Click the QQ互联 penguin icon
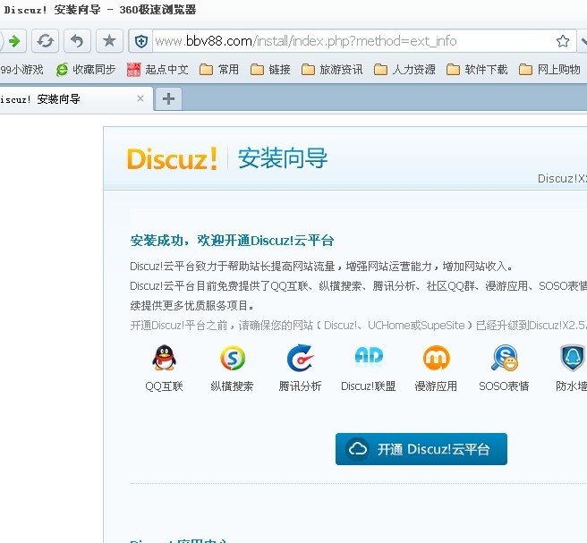The height and width of the screenshot is (543, 587). [164, 358]
